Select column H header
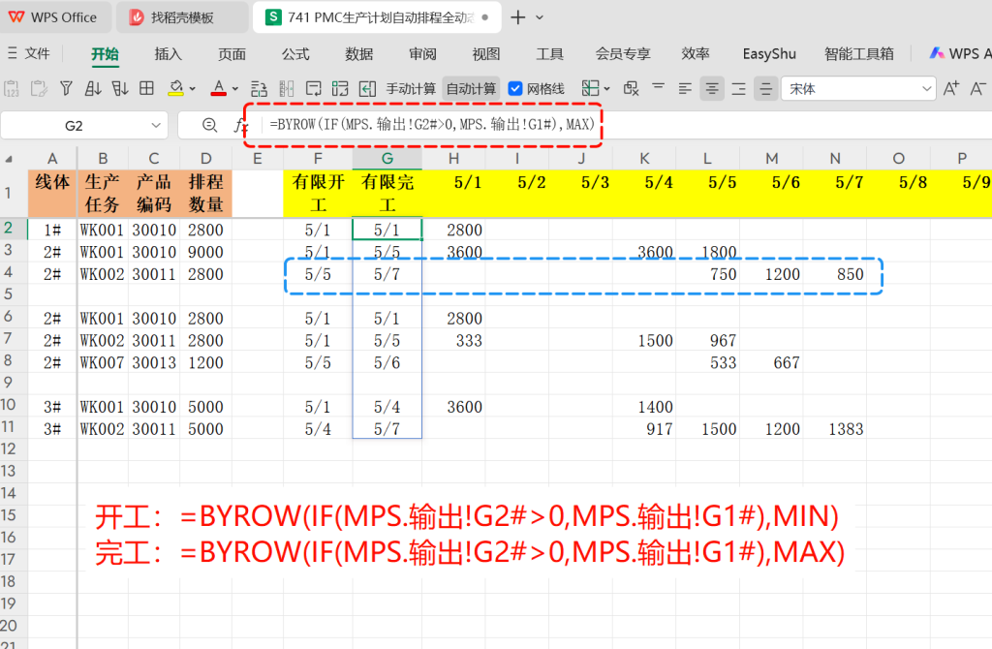This screenshot has height=649, width=992. tap(453, 159)
